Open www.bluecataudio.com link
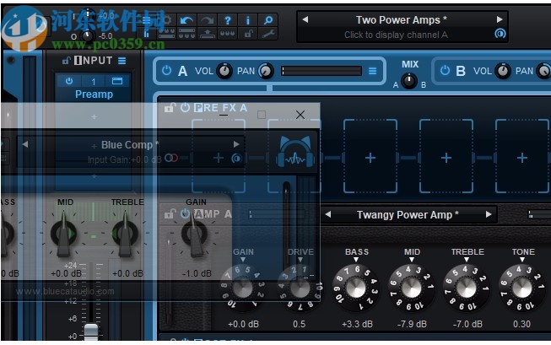The image size is (551, 345). tap(65, 291)
